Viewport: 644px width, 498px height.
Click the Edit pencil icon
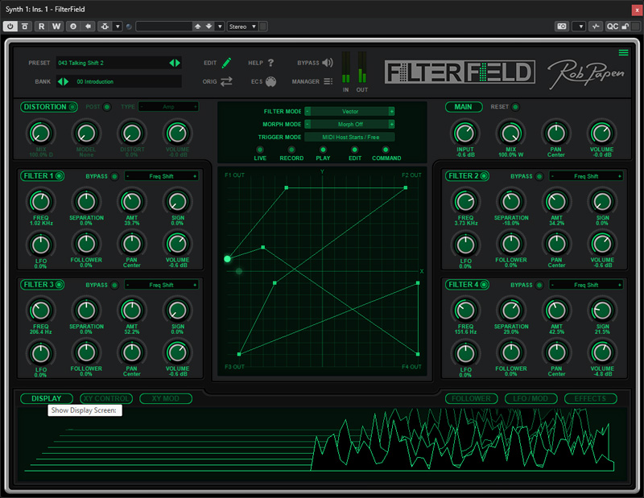[x=226, y=63]
